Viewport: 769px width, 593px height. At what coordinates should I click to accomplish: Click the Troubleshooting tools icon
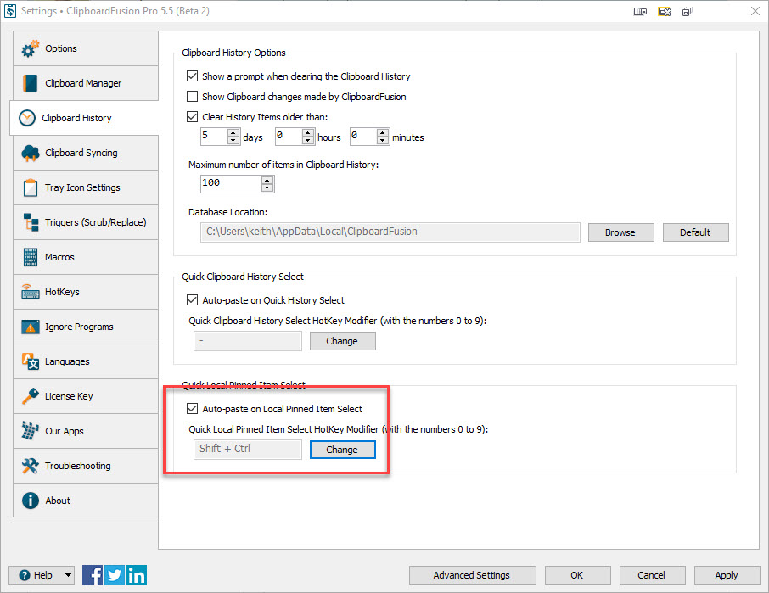pos(31,466)
